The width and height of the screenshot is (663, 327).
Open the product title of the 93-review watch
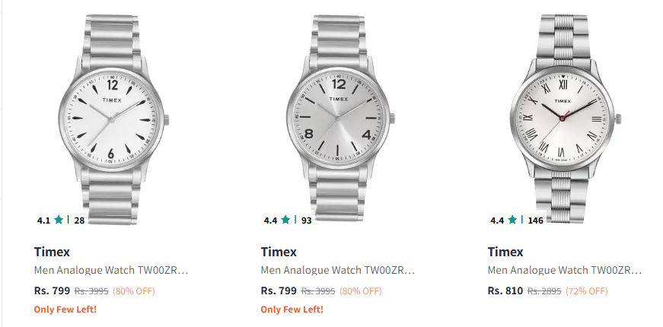[x=337, y=270]
